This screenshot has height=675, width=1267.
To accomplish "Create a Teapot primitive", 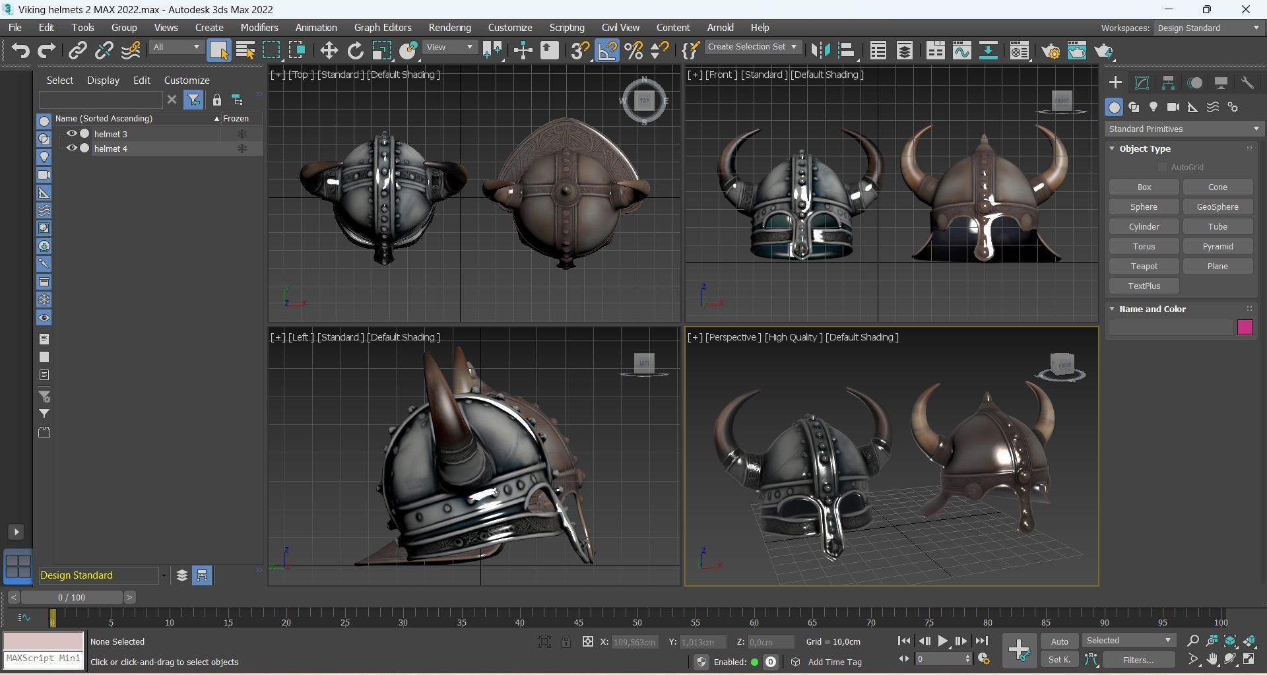I will tap(1144, 267).
